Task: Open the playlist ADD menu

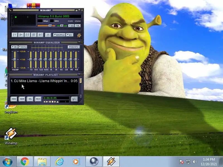Action: 14,99
